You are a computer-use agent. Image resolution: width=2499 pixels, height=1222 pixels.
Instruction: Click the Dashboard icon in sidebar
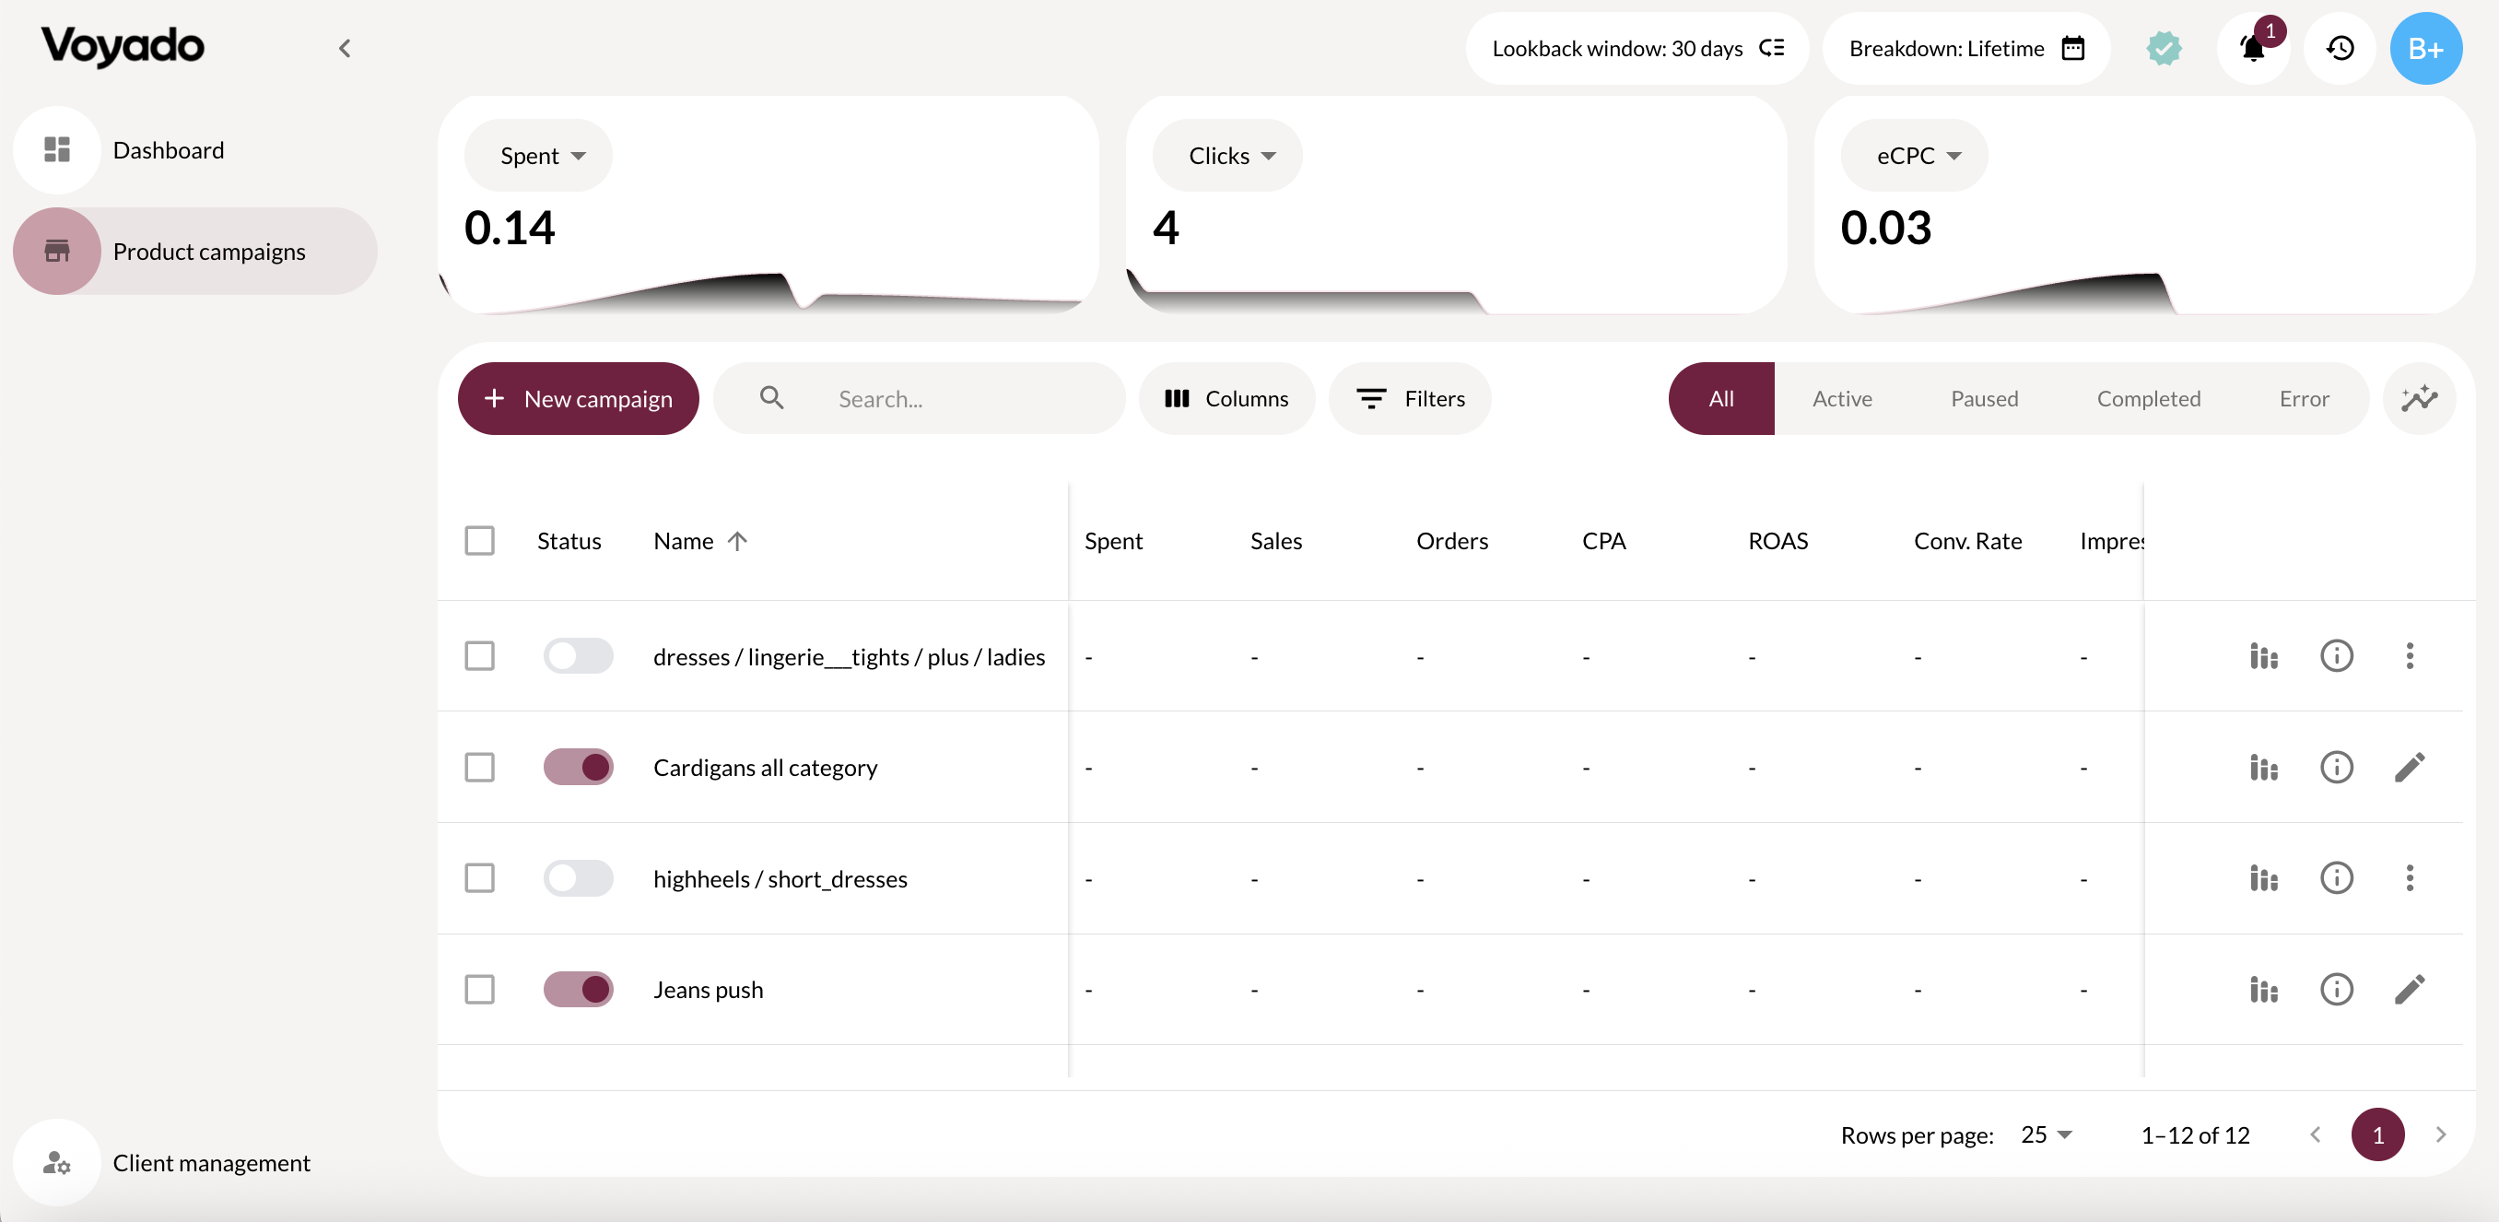pos(56,148)
